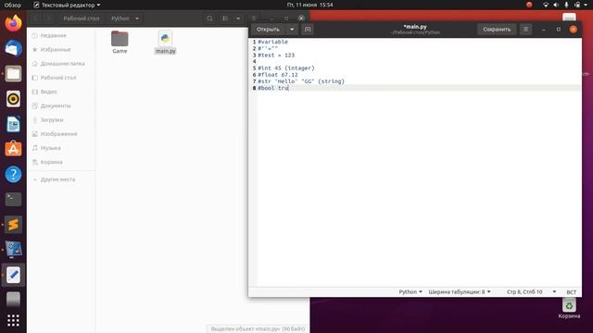Open the clock and calendar in top bar

click(x=309, y=5)
